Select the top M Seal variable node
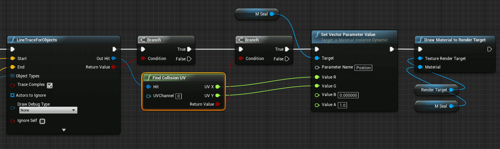 [257, 14]
